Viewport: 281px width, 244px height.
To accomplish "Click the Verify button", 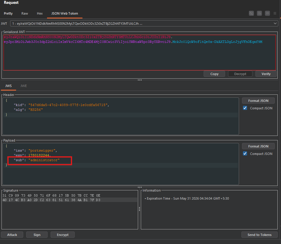I will [266, 74].
